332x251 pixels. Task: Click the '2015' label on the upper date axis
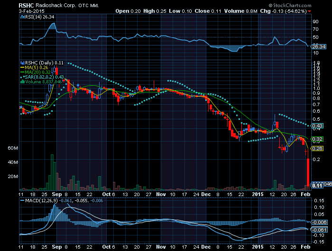click(258, 194)
